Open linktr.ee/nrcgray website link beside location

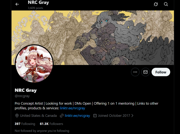77,116
